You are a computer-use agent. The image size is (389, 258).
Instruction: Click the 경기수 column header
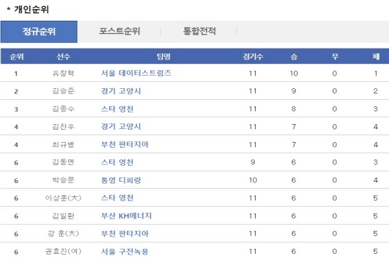pos(253,56)
